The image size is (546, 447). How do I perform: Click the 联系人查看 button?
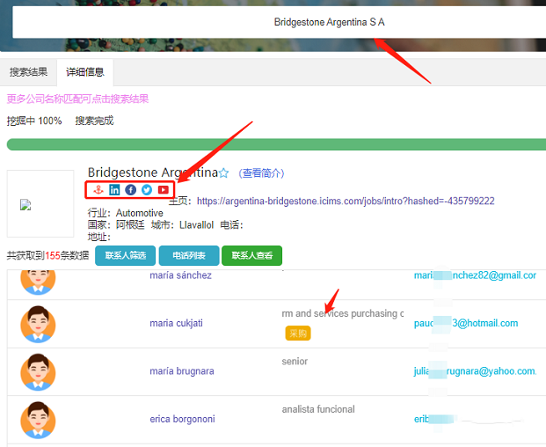click(x=251, y=255)
